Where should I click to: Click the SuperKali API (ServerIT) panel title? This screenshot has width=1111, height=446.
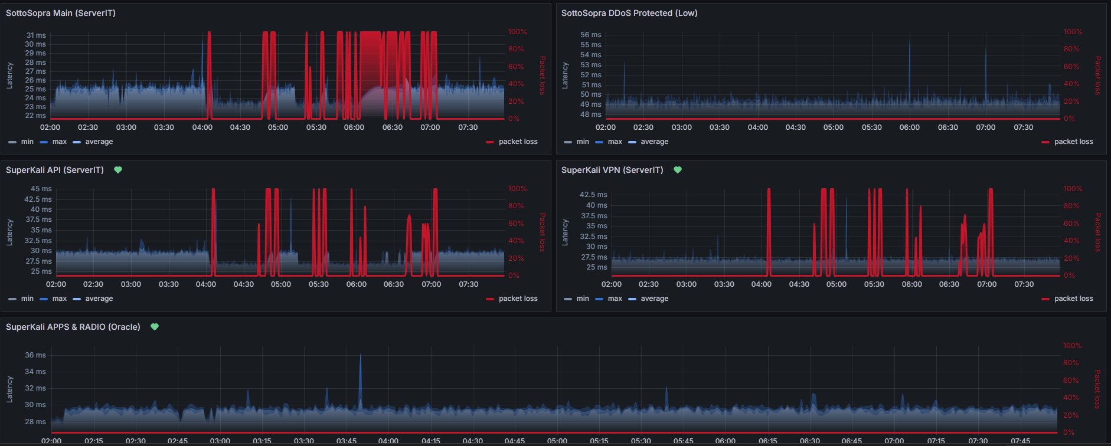click(55, 170)
